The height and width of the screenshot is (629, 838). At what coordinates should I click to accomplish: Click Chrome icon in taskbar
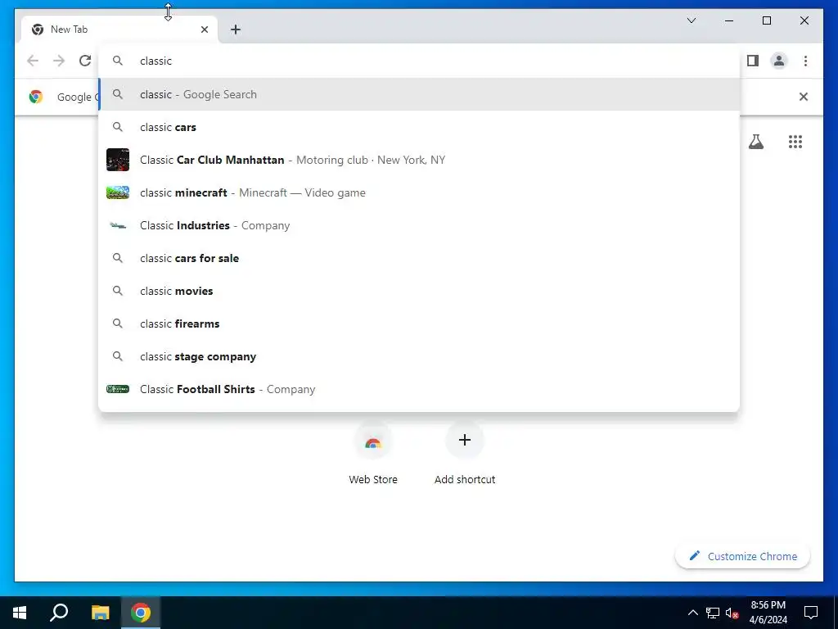[x=141, y=613]
